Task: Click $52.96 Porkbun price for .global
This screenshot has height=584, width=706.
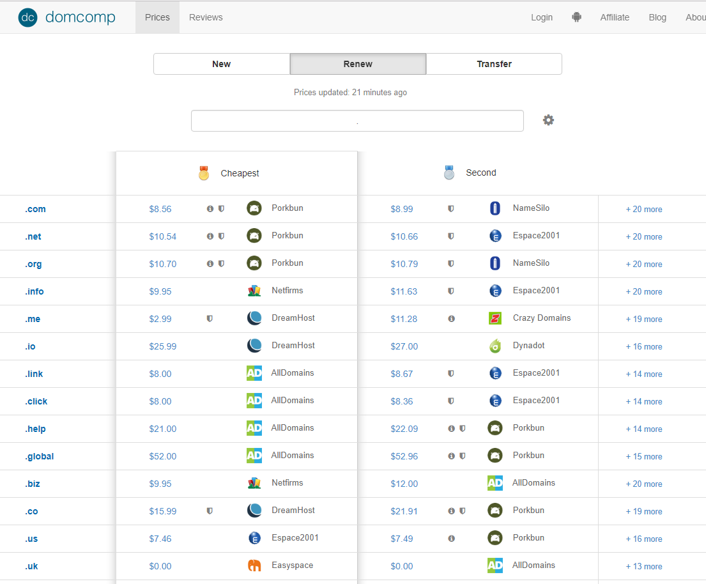Action: pos(404,456)
